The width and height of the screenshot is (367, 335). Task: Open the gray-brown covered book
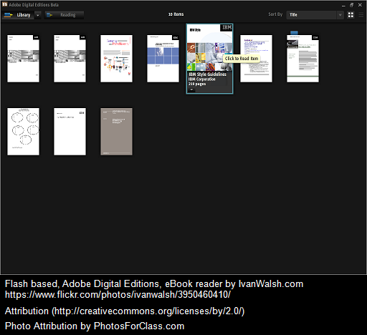click(116, 132)
